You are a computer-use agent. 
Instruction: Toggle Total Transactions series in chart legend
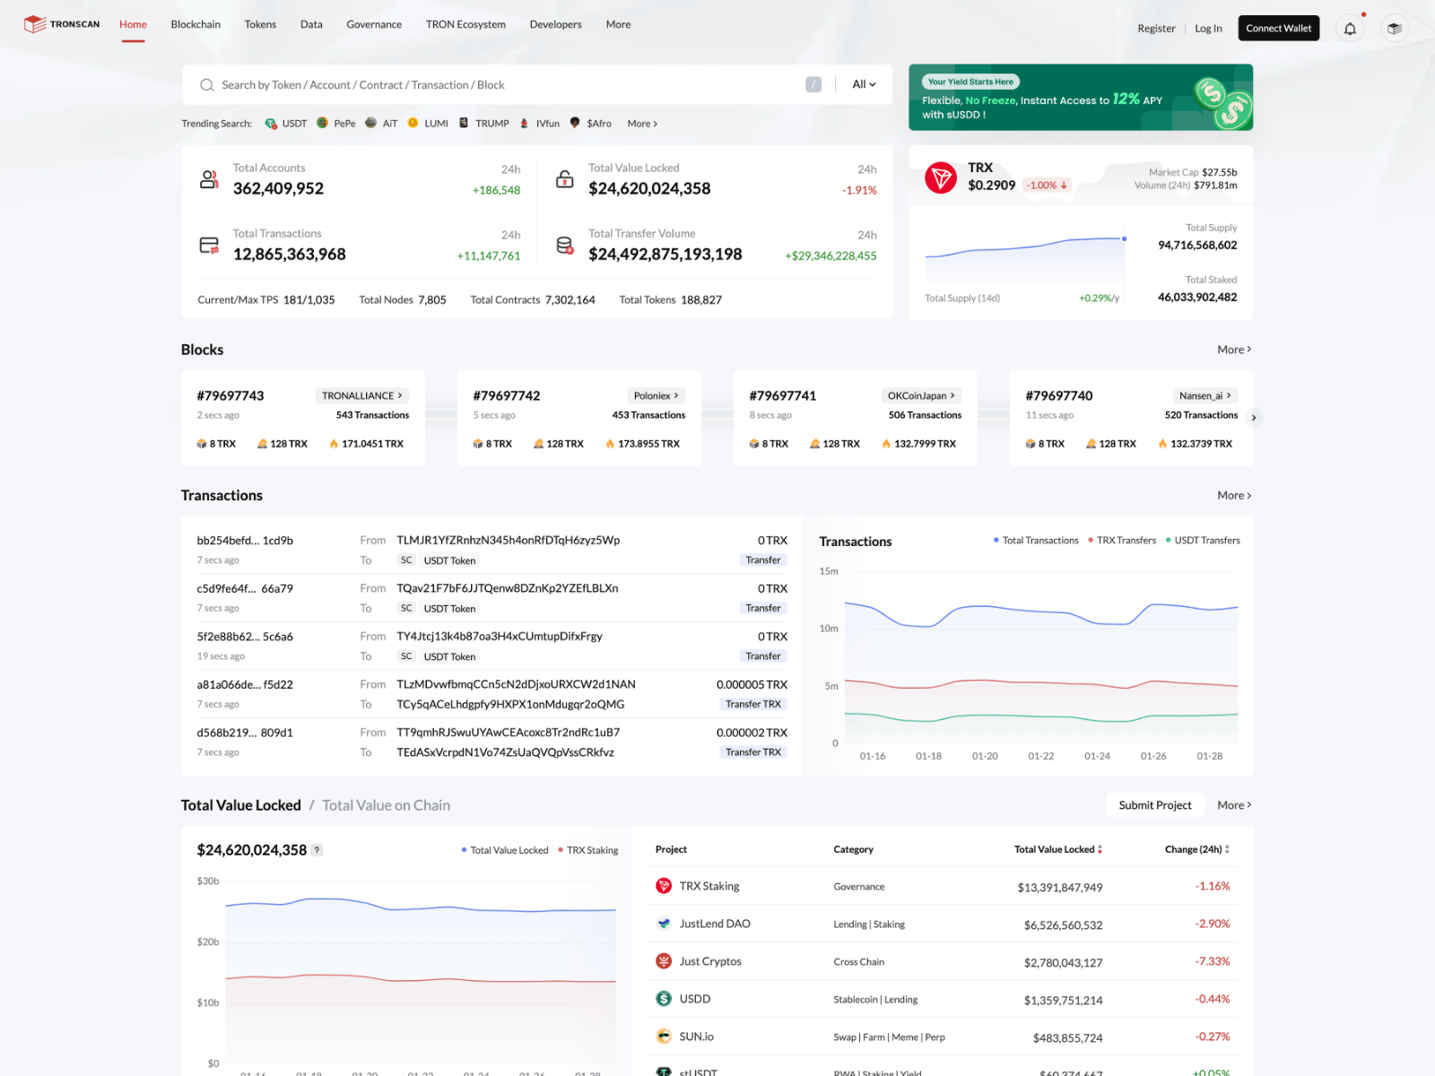(1036, 541)
